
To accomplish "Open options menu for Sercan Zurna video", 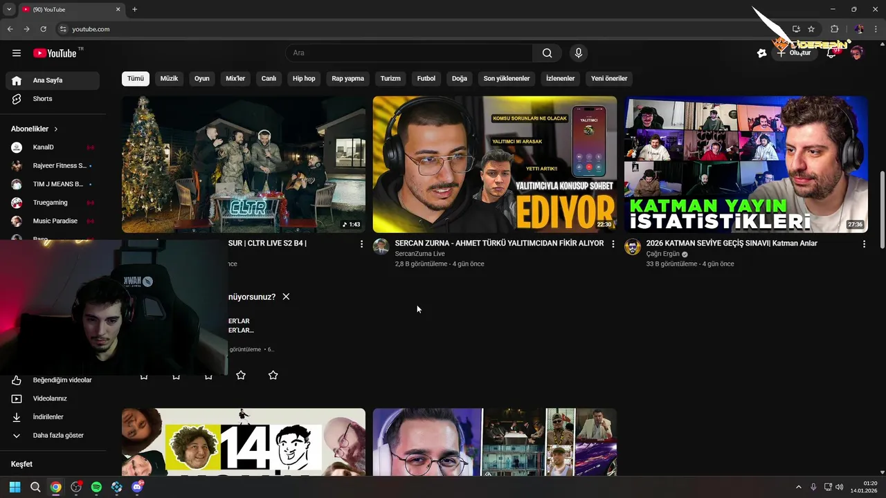I will tap(613, 244).
